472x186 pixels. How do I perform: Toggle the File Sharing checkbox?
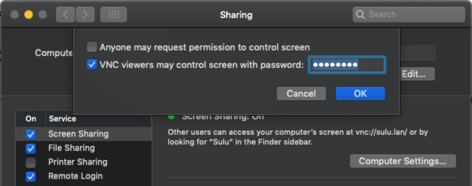(x=31, y=149)
